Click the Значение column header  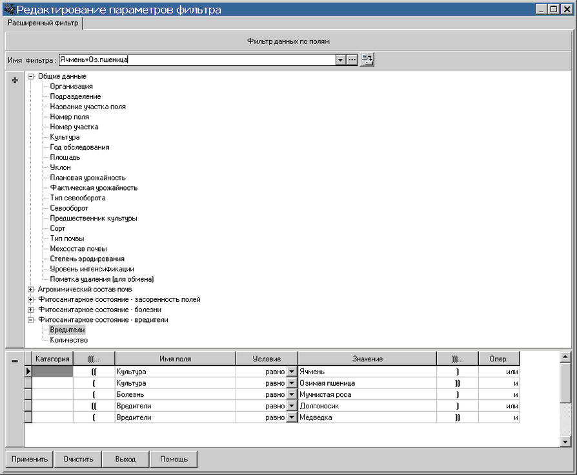coord(367,359)
